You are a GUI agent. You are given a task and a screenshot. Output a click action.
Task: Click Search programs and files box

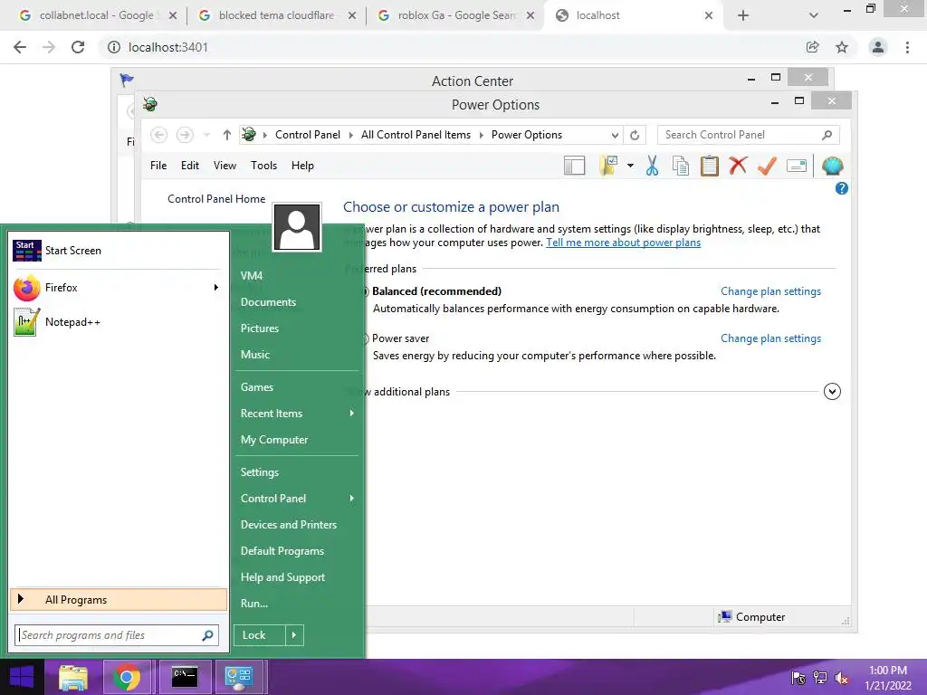click(x=117, y=635)
